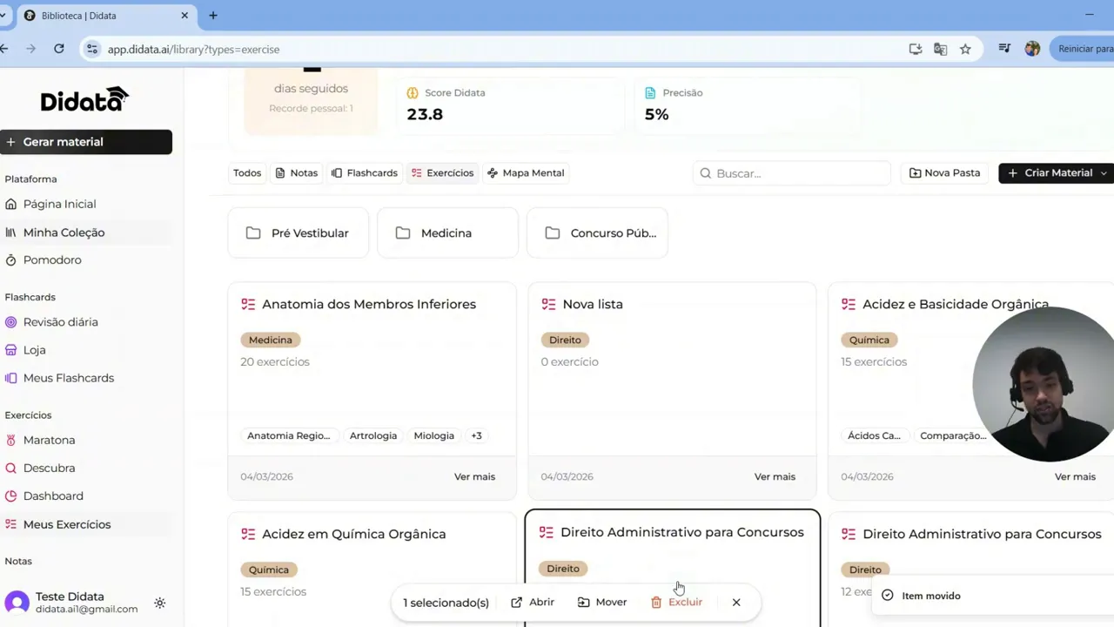Image resolution: width=1114 pixels, height=627 pixels.
Task: Switch to the Todos filter tab
Action: click(x=246, y=172)
